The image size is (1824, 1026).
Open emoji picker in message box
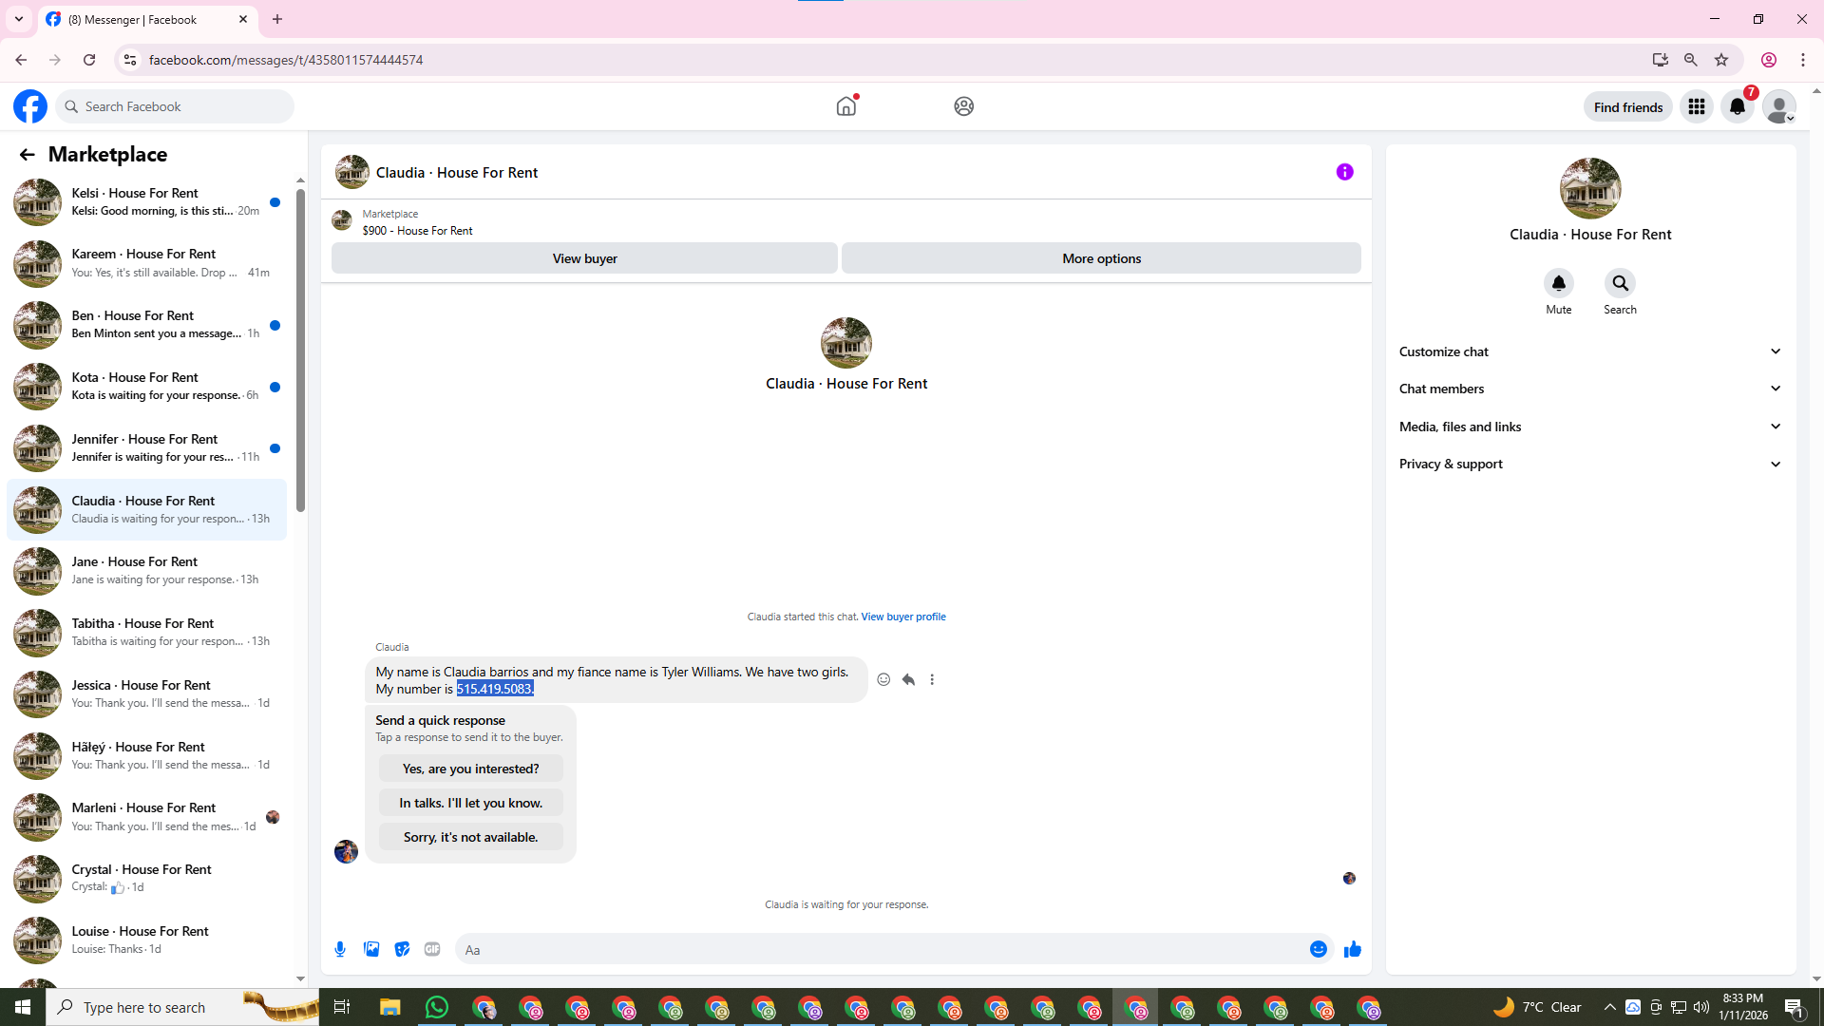pyautogui.click(x=1319, y=949)
